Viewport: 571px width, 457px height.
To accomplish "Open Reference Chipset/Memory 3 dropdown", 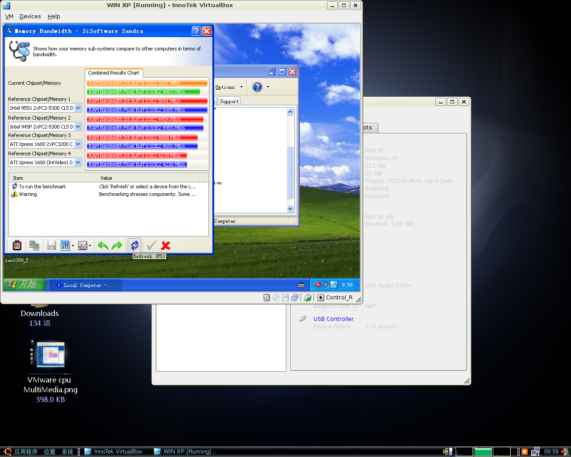I will [x=78, y=144].
